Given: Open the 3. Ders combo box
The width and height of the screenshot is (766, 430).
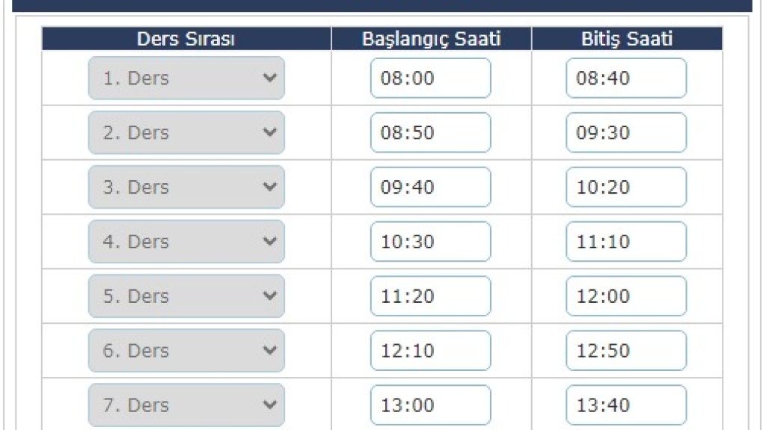Looking at the screenshot, I should (186, 187).
